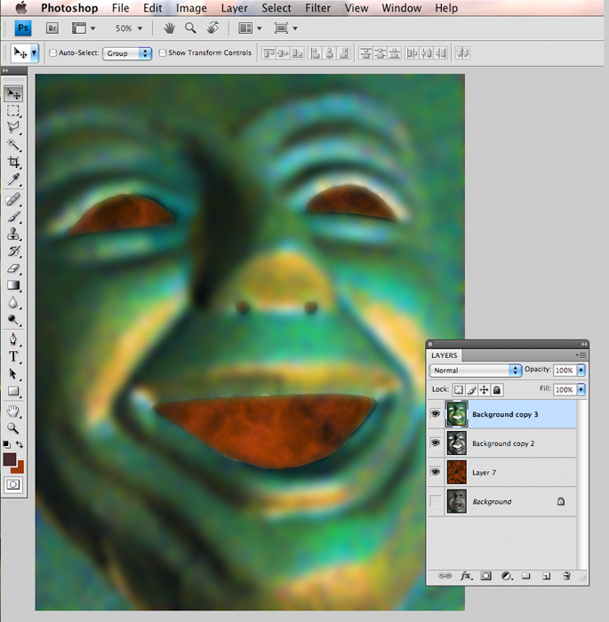
Task: Open the Layers panel options menu
Action: [x=581, y=355]
